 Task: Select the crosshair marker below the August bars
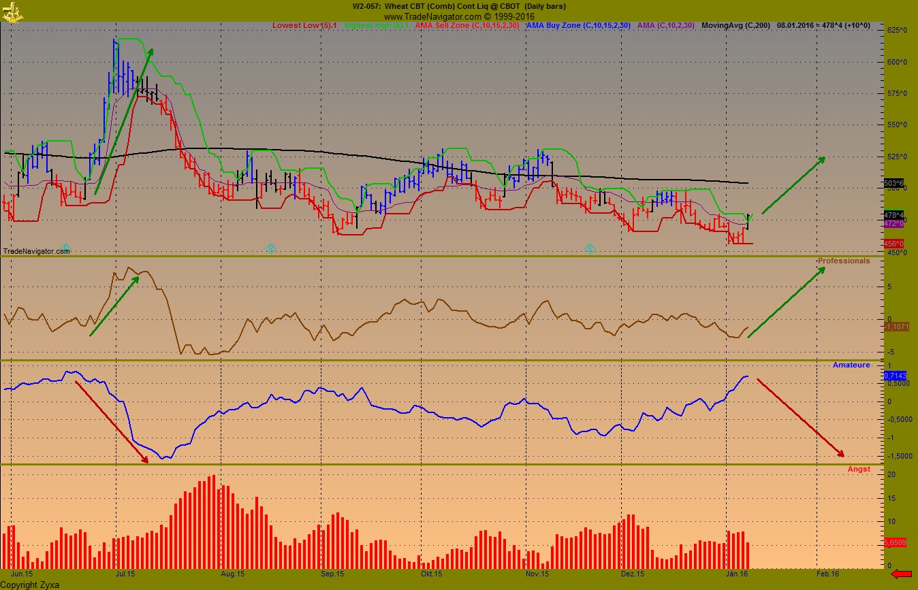pos(270,249)
